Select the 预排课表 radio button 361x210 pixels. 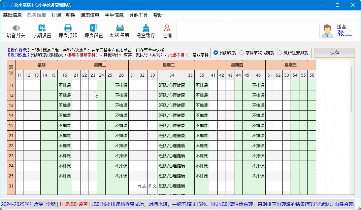(x=216, y=53)
